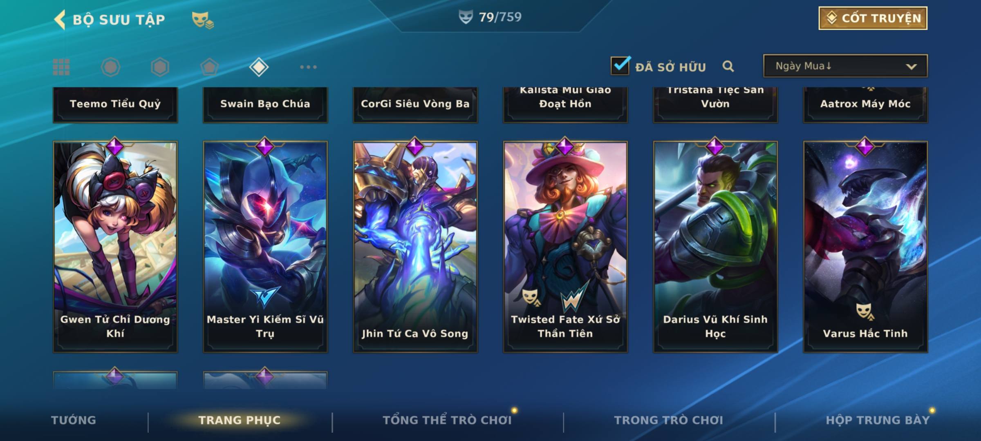Image resolution: width=981 pixels, height=441 pixels.
Task: Select the all-skins grid filter icon
Action: 61,67
